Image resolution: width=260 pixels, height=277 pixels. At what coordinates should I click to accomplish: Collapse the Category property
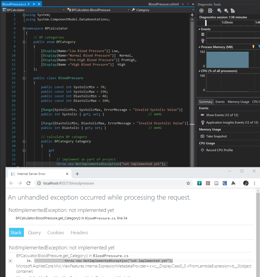pyautogui.click(x=24, y=141)
